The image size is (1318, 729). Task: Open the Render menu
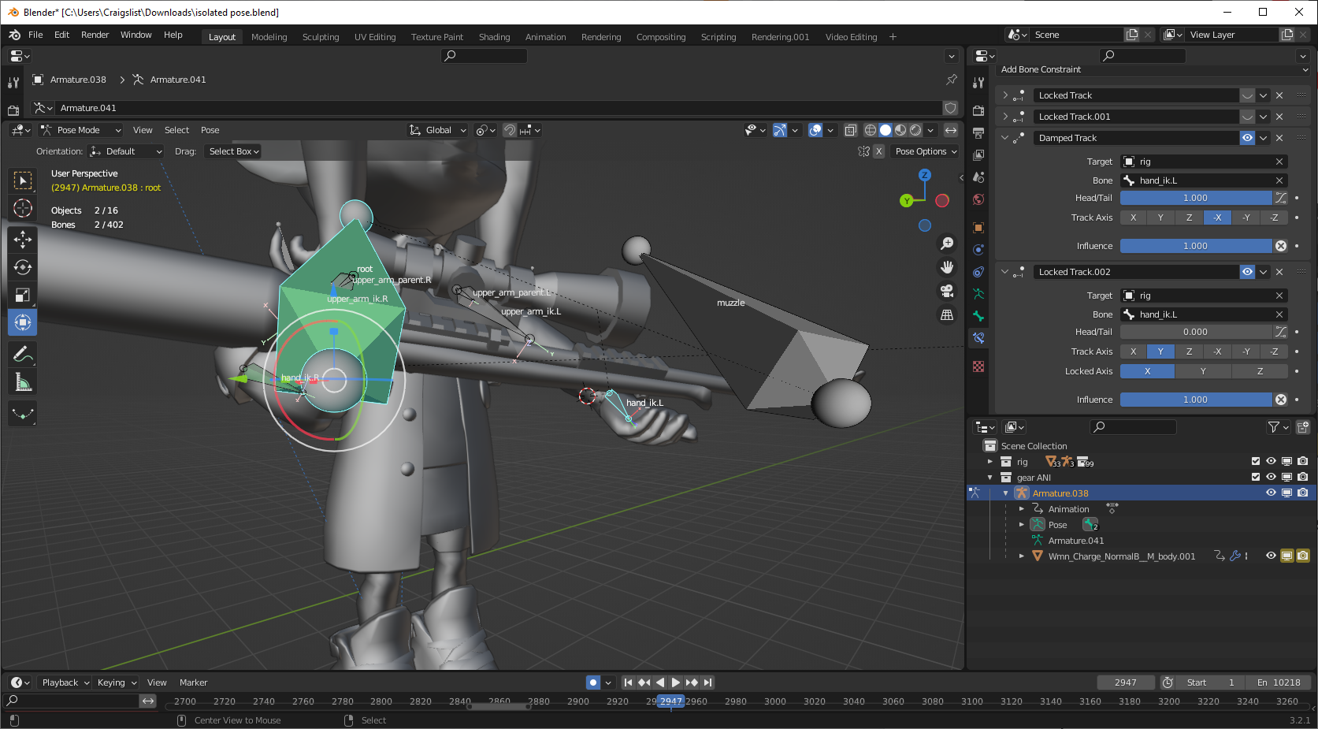(x=95, y=35)
